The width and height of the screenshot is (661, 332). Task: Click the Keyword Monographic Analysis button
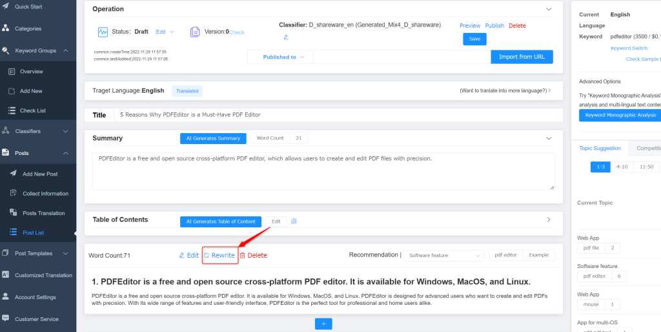[x=620, y=115]
